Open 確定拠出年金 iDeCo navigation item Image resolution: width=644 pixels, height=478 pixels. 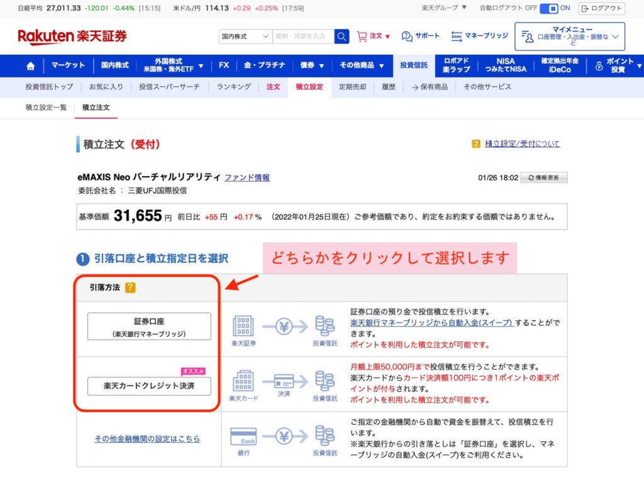(x=559, y=65)
